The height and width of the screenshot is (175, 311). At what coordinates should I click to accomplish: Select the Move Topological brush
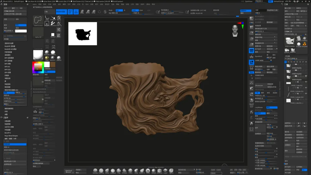coord(142,171)
